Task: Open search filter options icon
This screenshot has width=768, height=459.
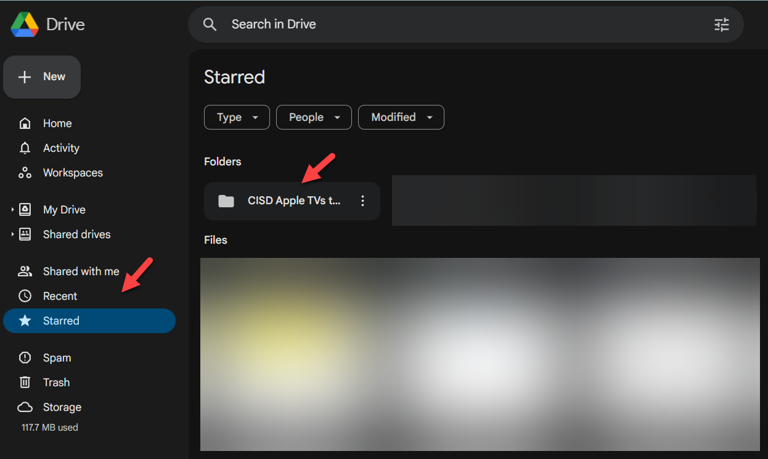Action: pyautogui.click(x=721, y=25)
